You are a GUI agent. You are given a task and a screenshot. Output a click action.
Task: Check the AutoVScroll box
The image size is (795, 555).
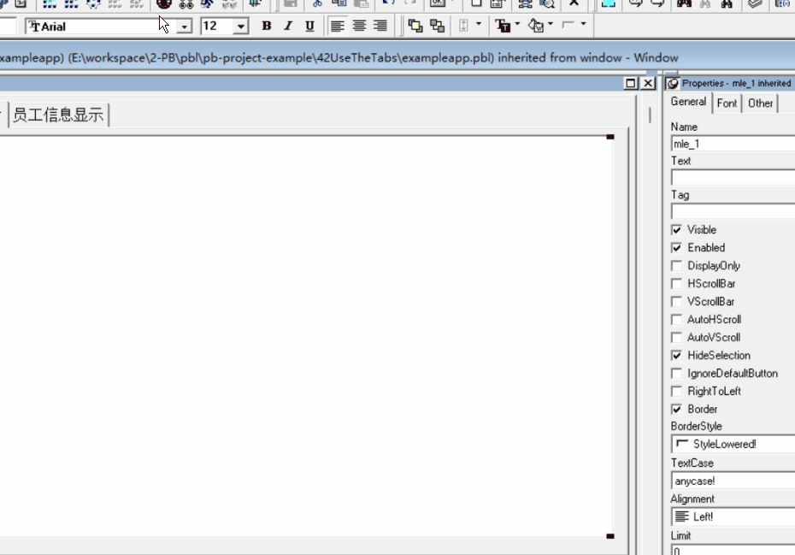point(676,338)
